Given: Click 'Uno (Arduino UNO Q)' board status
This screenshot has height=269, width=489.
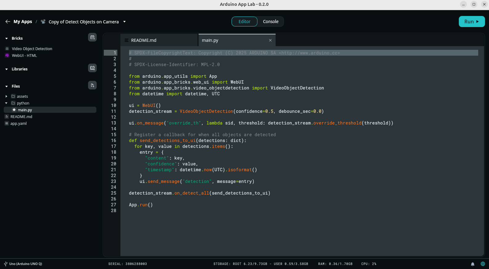Looking at the screenshot, I should 26,264.
